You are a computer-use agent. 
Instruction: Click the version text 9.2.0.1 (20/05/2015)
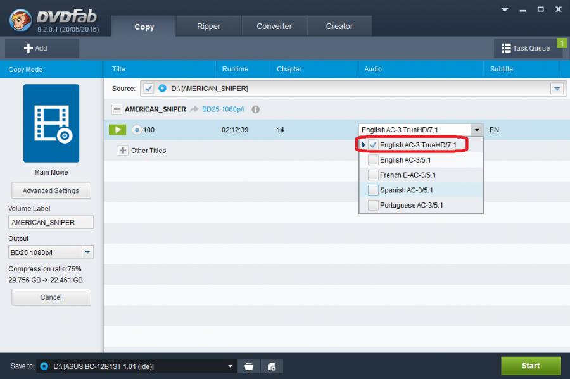[x=68, y=29]
